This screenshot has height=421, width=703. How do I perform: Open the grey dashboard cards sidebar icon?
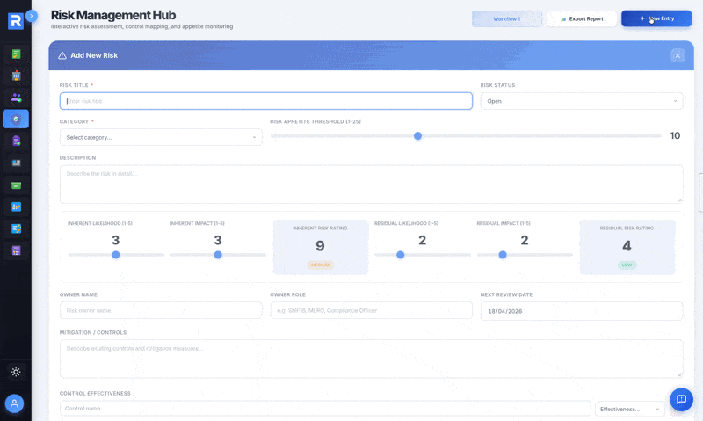[x=16, y=163]
